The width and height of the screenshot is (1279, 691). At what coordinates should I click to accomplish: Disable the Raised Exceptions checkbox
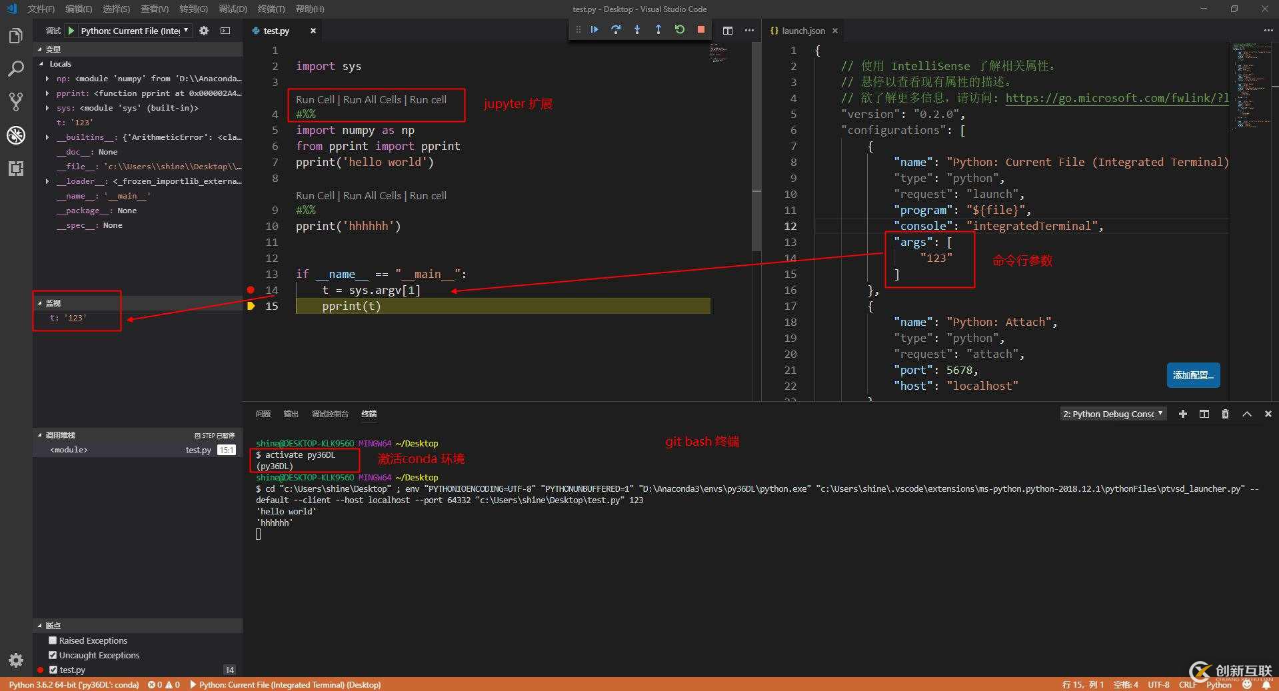pyautogui.click(x=53, y=640)
